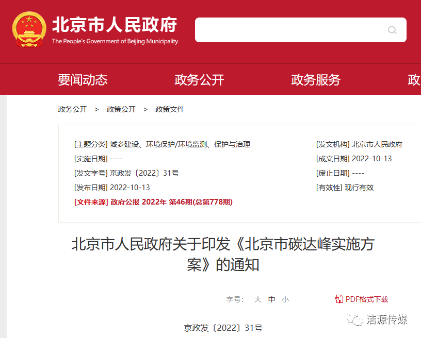Open the 政策文件 breadcrumb entry
Viewport: 421px width, 338px height.
click(170, 109)
